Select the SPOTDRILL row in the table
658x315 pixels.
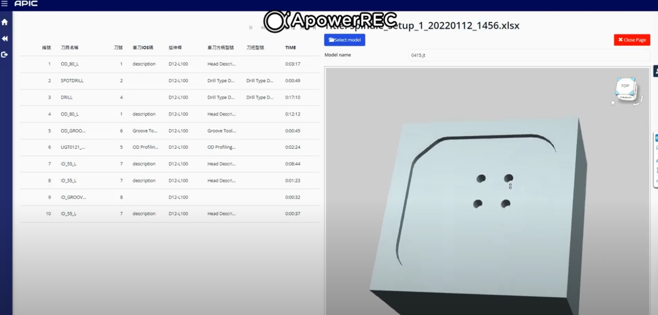(x=72, y=81)
